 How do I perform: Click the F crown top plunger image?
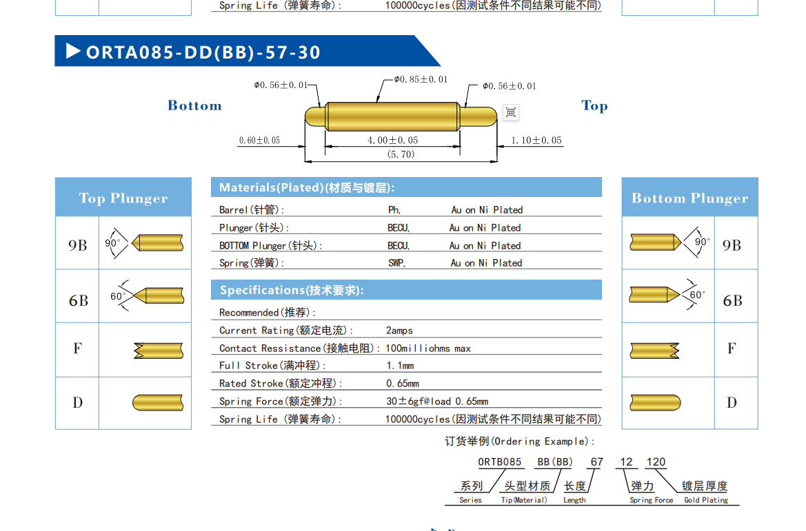pyautogui.click(x=158, y=350)
